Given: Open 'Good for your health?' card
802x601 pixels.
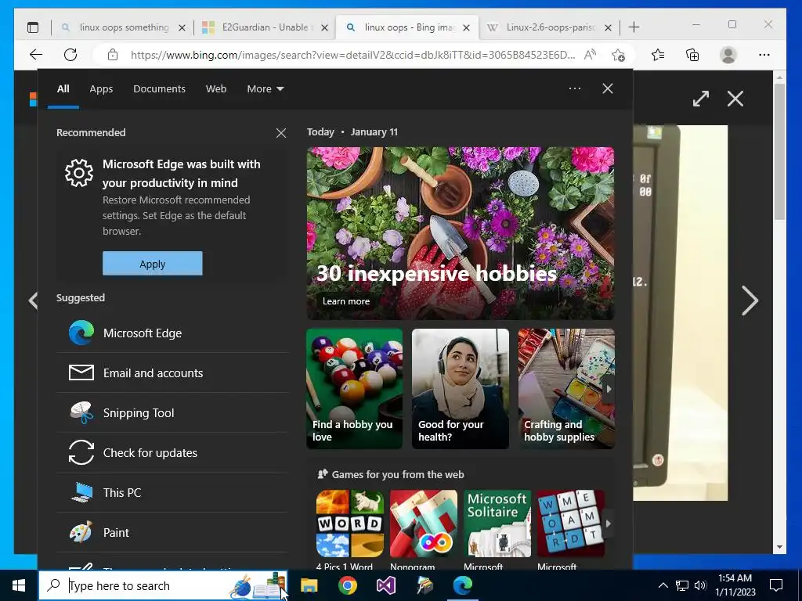Looking at the screenshot, I should point(461,389).
